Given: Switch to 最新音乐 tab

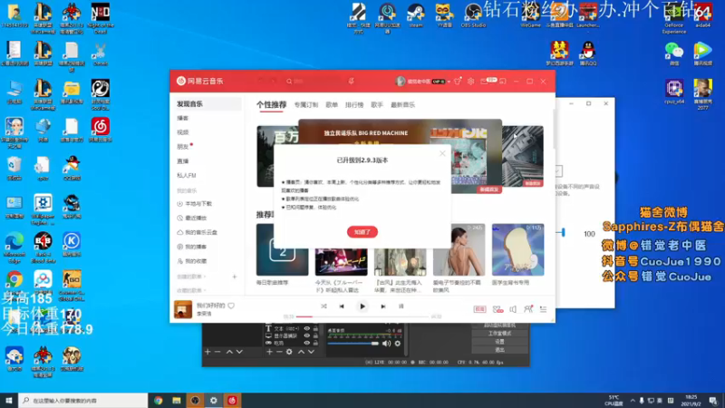Looking at the screenshot, I should [402, 105].
